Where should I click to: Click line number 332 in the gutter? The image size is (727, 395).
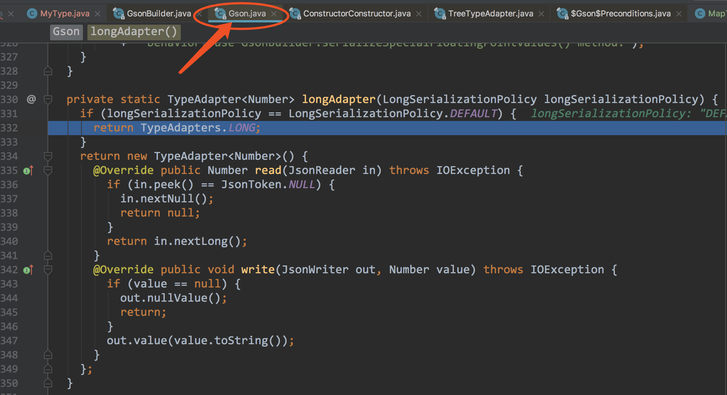coord(9,128)
